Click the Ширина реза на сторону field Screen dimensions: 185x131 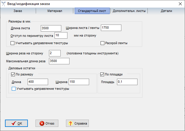pyautogui.click(x=55, y=53)
